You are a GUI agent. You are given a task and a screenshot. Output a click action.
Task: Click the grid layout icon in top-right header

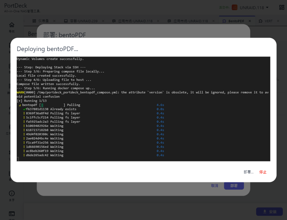pos(281,8)
